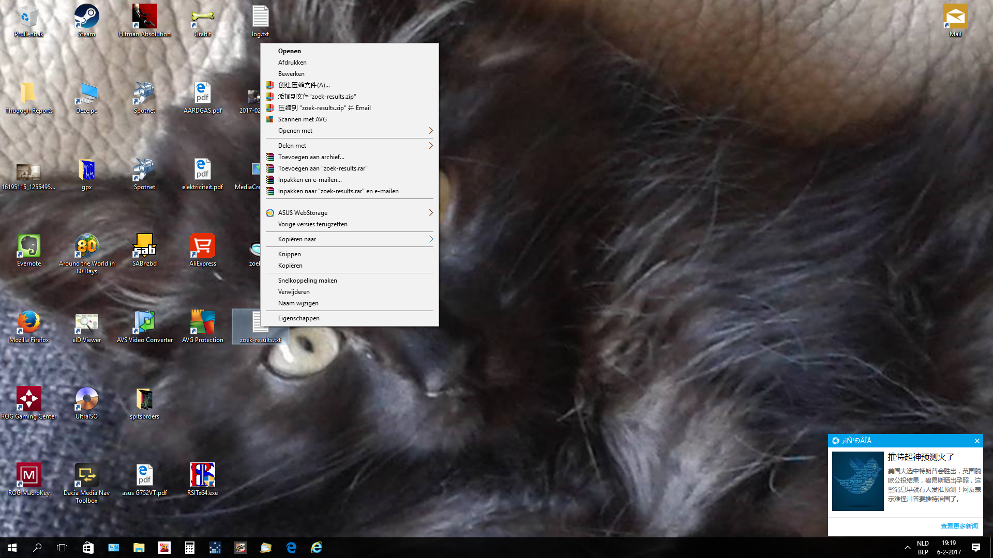Choose 'Eigenschappen' in the context menu
The height and width of the screenshot is (558, 993).
click(x=299, y=318)
